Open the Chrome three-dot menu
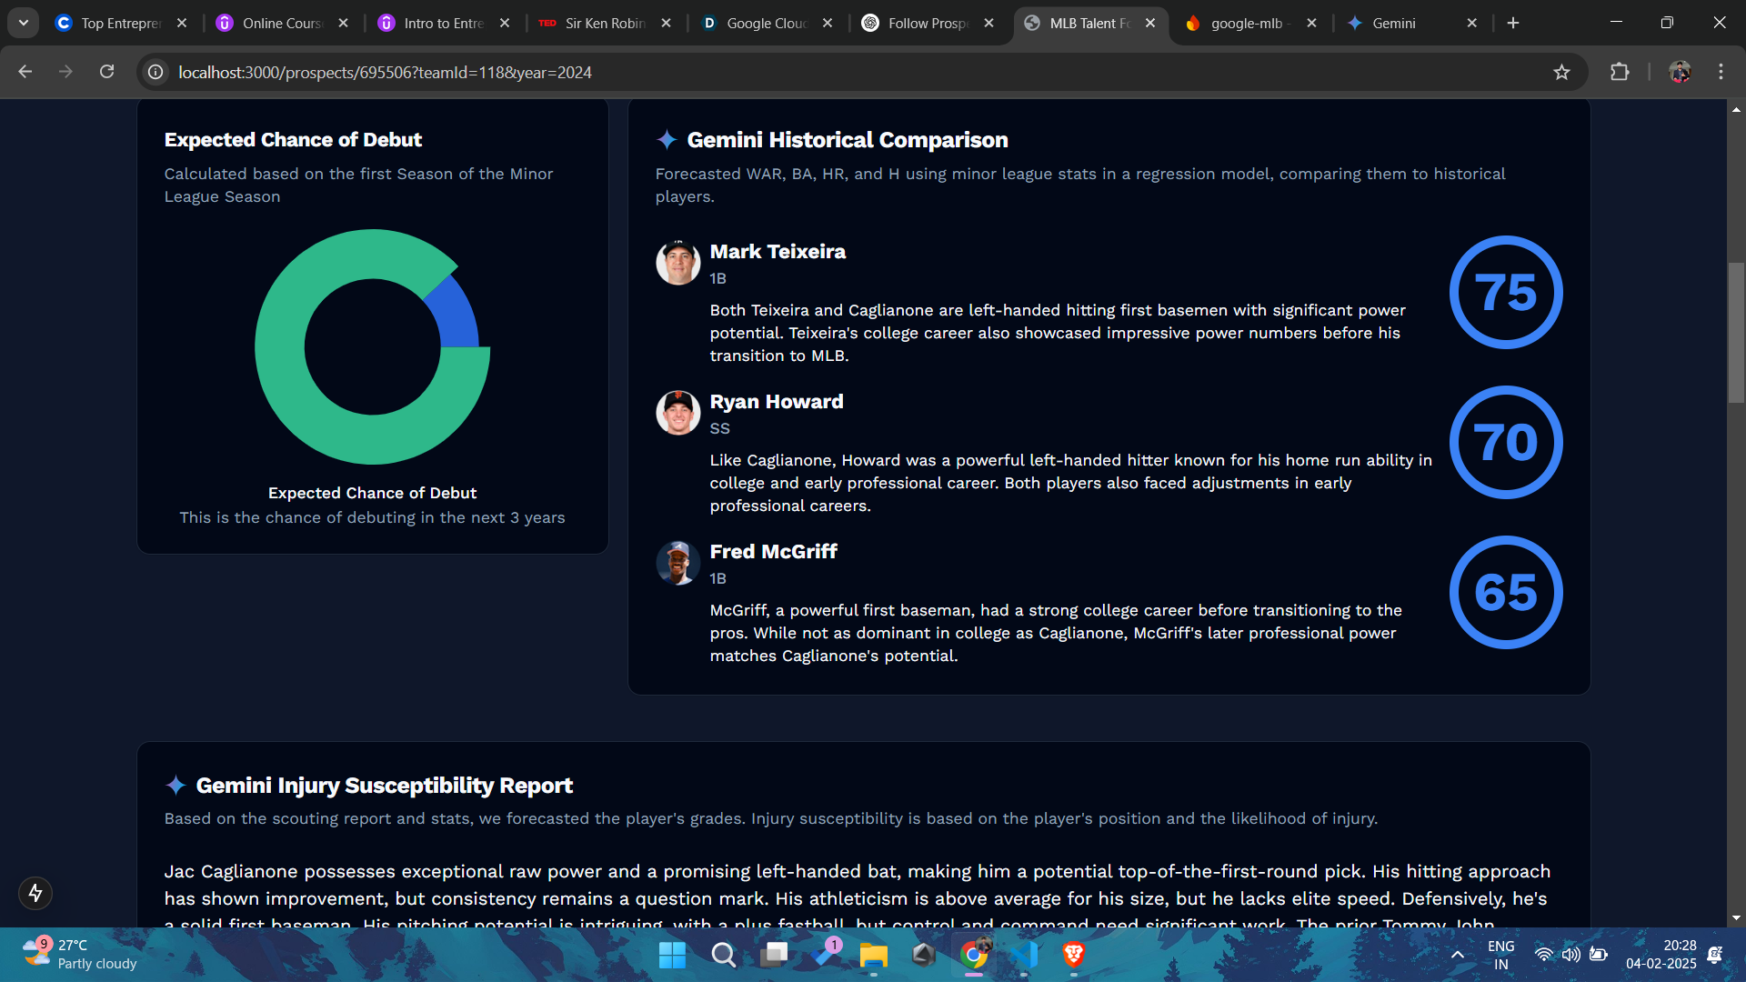 pos(1721,72)
